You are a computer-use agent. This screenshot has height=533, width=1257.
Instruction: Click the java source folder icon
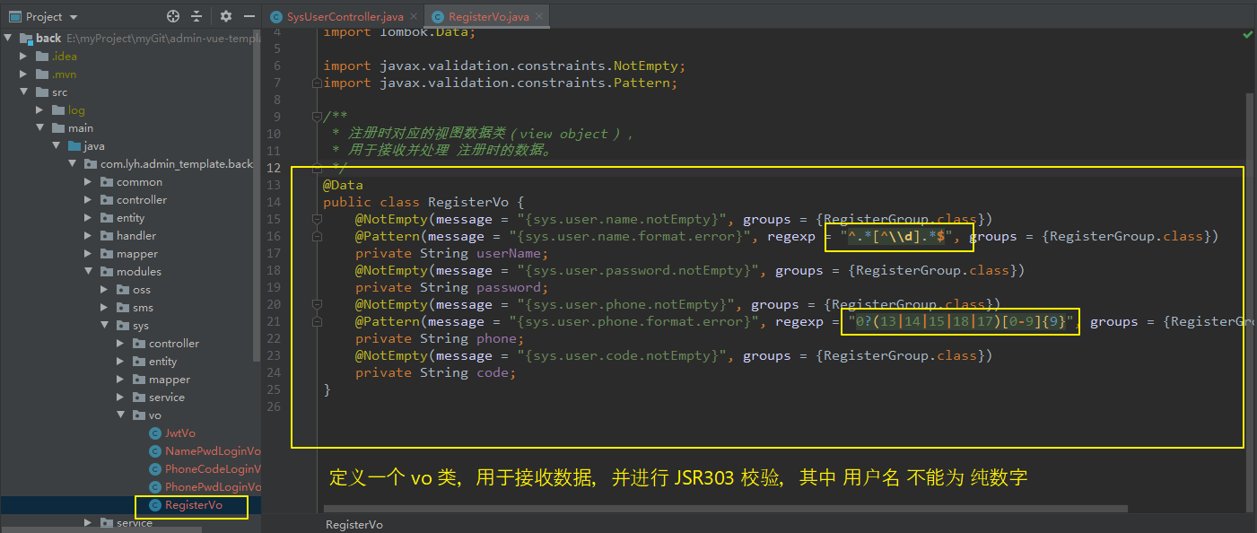[74, 146]
